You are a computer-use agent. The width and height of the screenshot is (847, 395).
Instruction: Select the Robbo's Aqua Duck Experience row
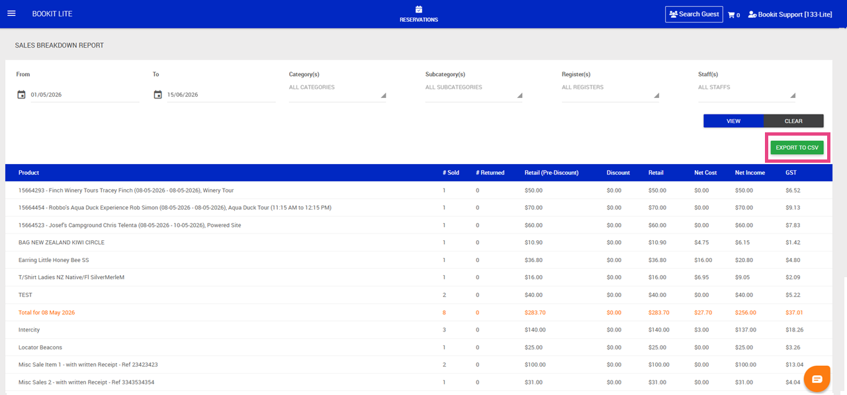418,208
